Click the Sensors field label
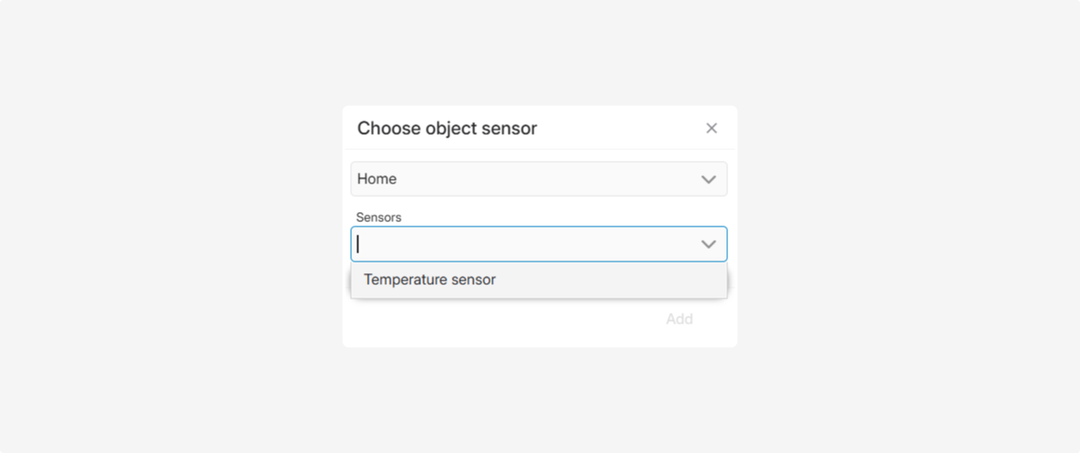 379,217
